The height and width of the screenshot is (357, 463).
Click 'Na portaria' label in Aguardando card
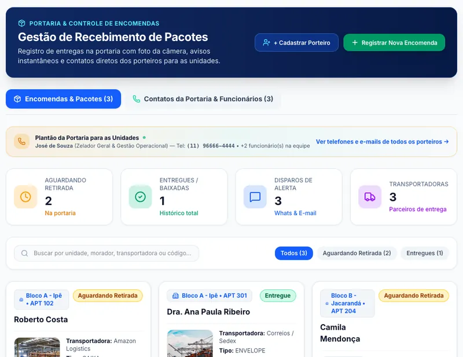[x=60, y=213]
